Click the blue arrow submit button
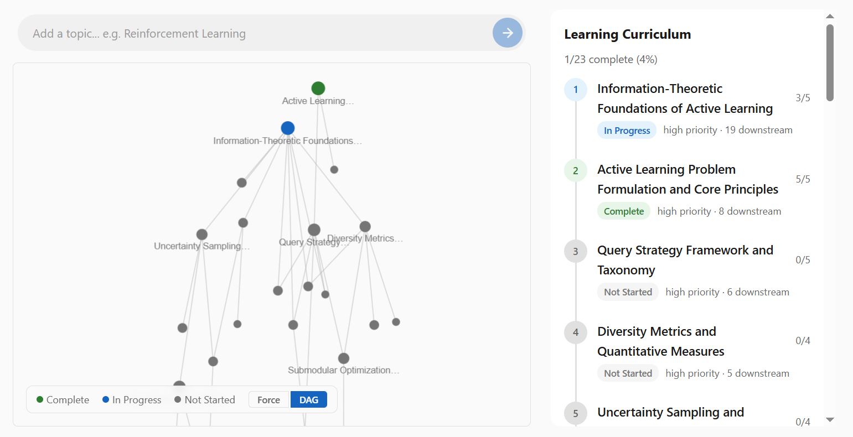The image size is (853, 437). [507, 33]
